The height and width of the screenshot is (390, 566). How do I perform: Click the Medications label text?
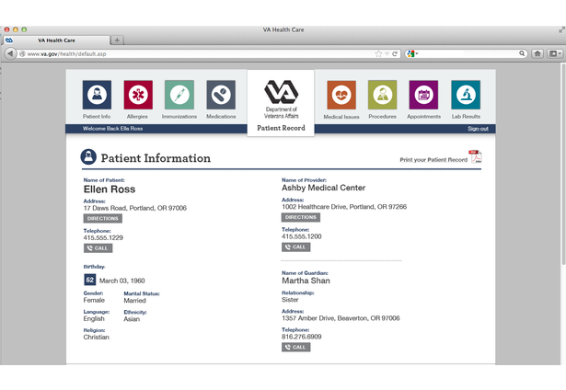[221, 116]
